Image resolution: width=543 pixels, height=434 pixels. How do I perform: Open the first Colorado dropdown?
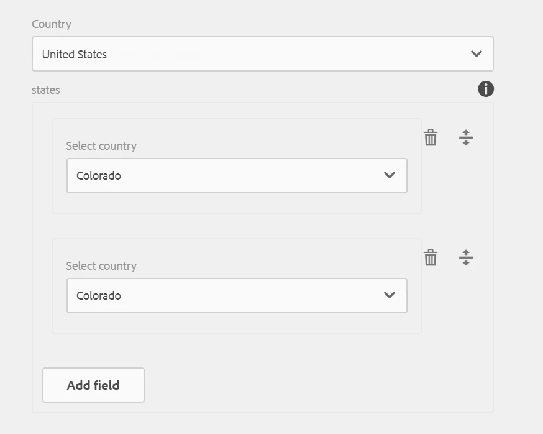(x=237, y=175)
